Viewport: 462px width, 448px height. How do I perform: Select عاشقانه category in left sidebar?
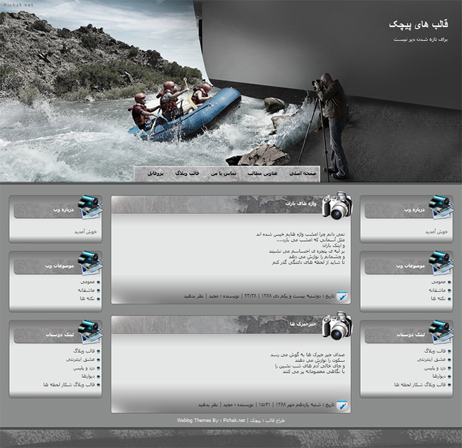pyautogui.click(x=86, y=290)
